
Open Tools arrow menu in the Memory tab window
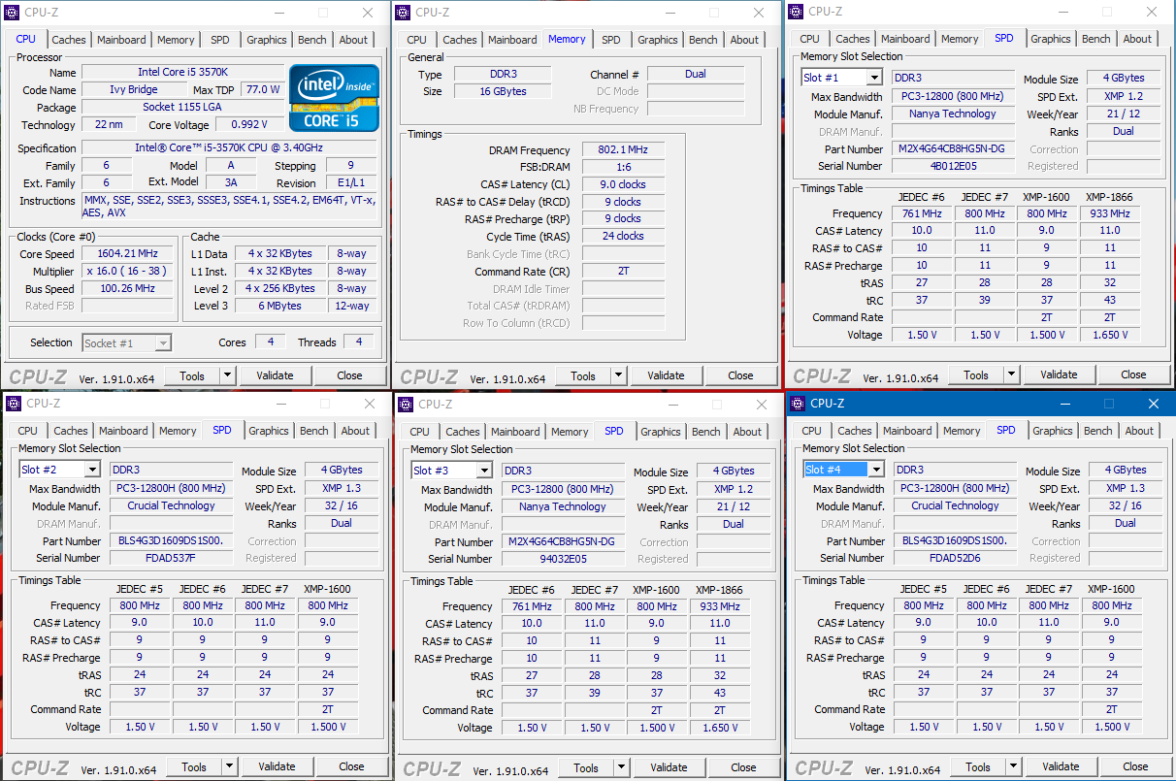[618, 375]
